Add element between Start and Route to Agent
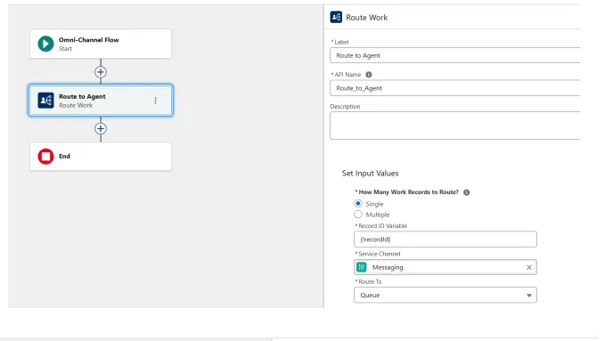613x341 pixels. (x=101, y=72)
